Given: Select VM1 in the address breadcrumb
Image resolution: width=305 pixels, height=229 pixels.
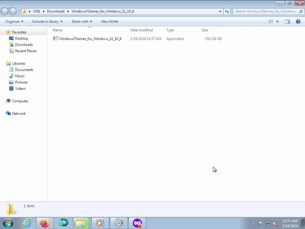Looking at the screenshot, I should (36, 11).
